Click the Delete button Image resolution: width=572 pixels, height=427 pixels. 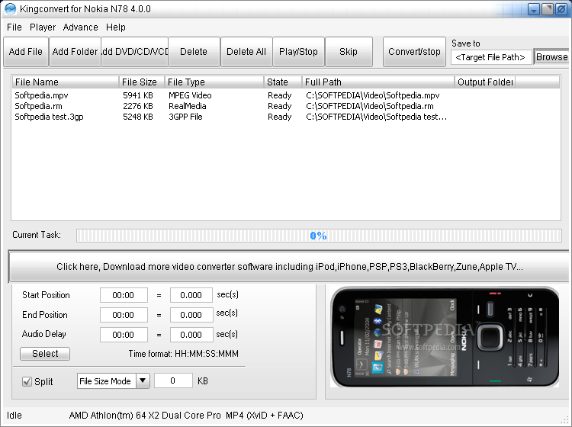pos(194,52)
